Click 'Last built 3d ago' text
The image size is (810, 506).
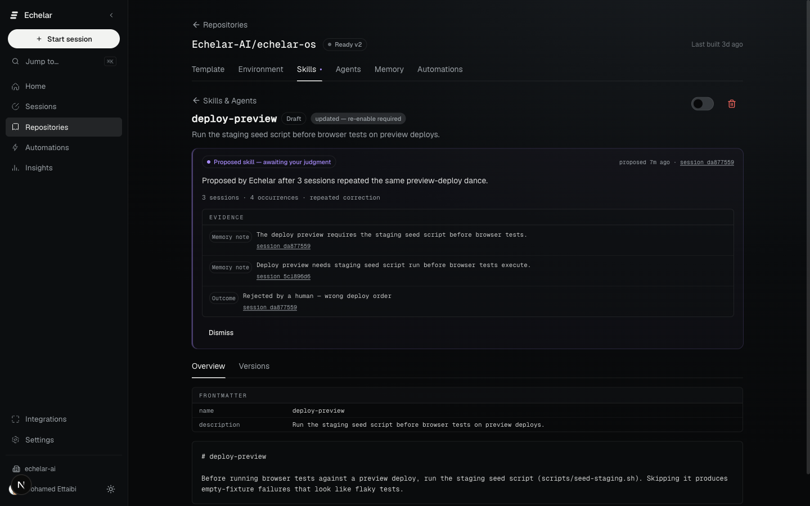click(x=717, y=44)
